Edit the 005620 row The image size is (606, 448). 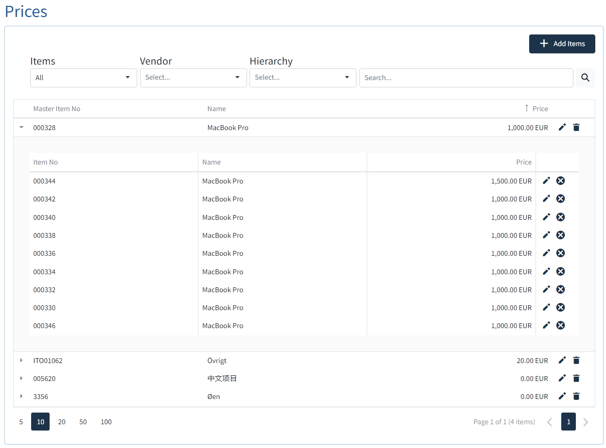coord(562,378)
